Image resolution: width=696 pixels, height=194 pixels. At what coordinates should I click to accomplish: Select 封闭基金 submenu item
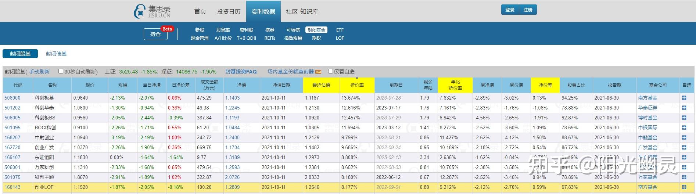click(x=316, y=30)
